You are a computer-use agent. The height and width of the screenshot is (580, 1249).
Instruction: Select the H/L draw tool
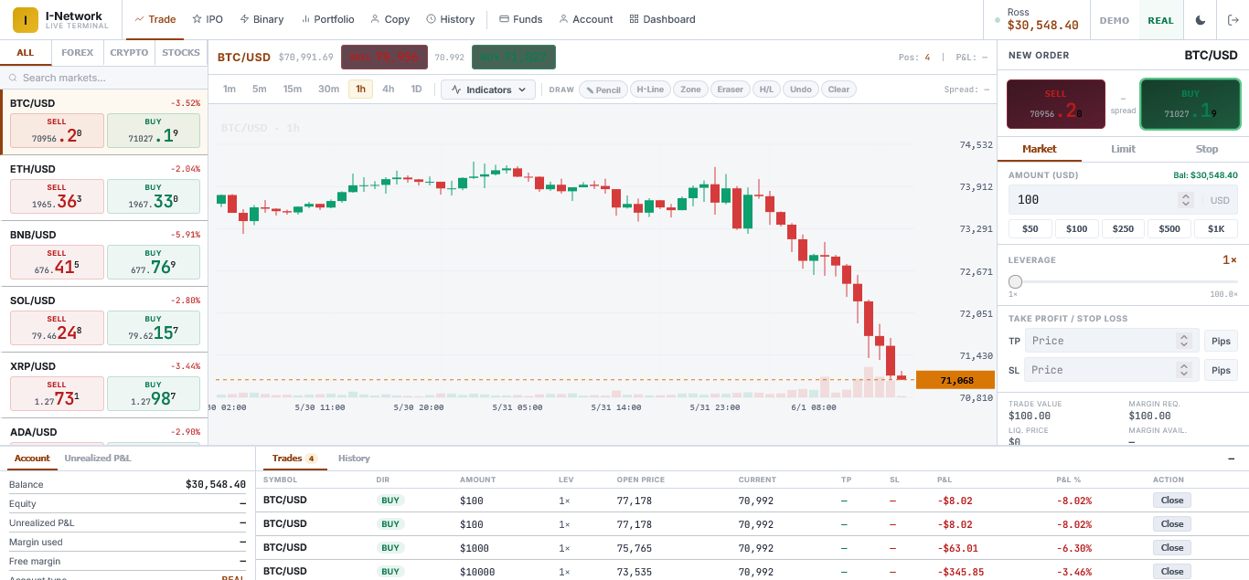767,90
